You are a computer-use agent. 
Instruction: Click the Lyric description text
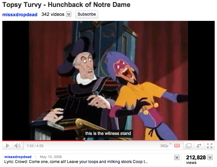click(x=76, y=162)
